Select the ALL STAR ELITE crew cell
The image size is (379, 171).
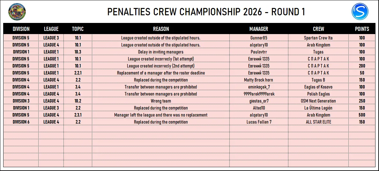[x=318, y=122]
